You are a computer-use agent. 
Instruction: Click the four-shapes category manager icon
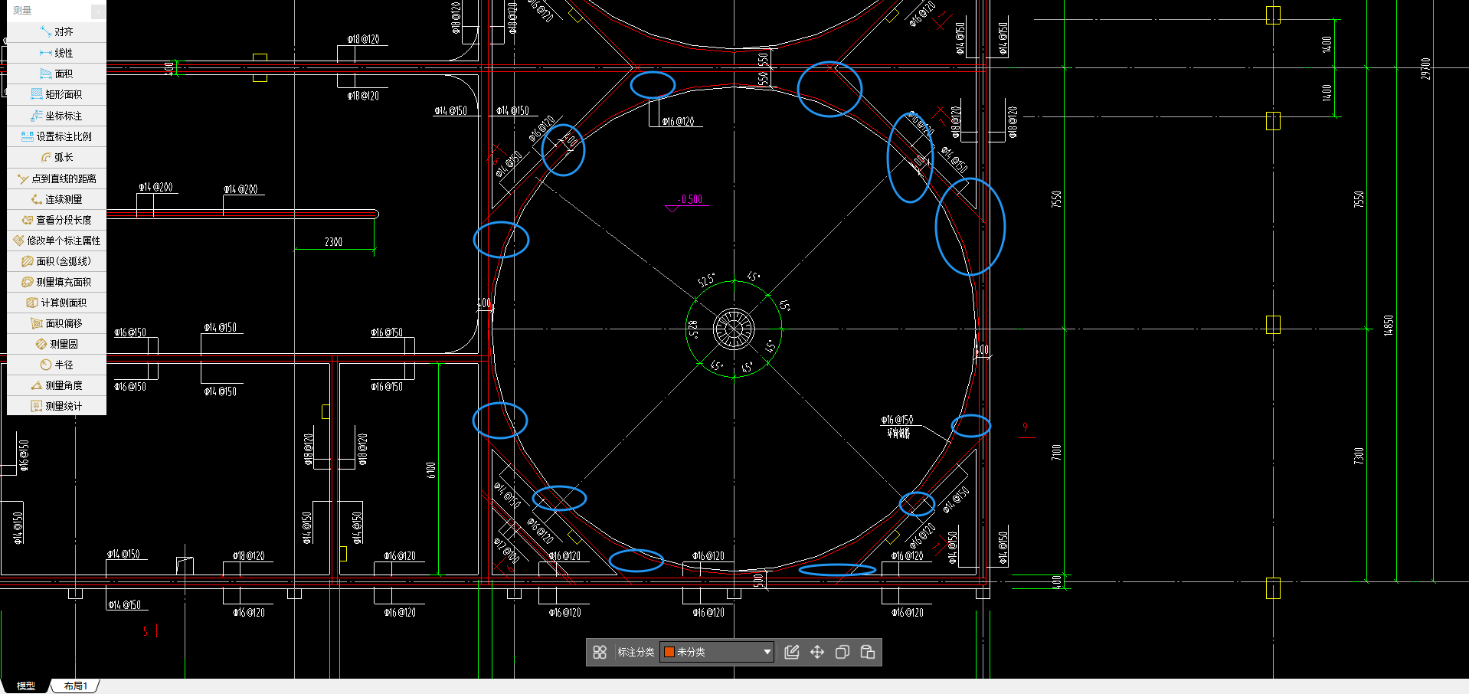click(600, 652)
